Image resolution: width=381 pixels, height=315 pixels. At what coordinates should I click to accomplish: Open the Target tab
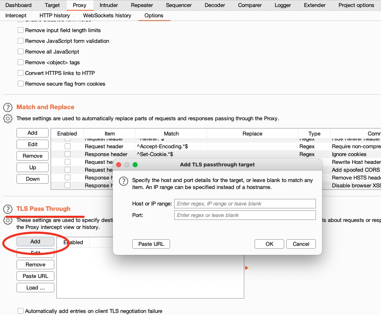(x=52, y=5)
